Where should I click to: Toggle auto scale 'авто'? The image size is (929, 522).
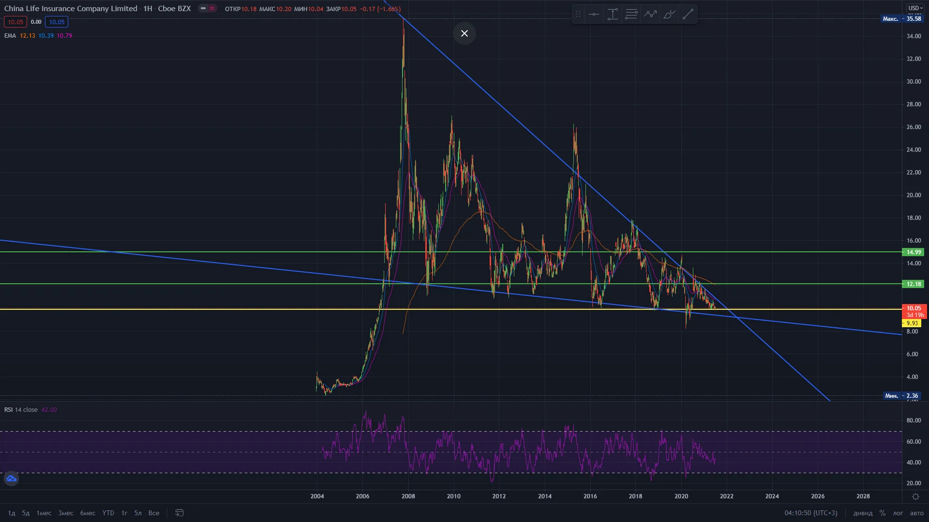click(917, 513)
